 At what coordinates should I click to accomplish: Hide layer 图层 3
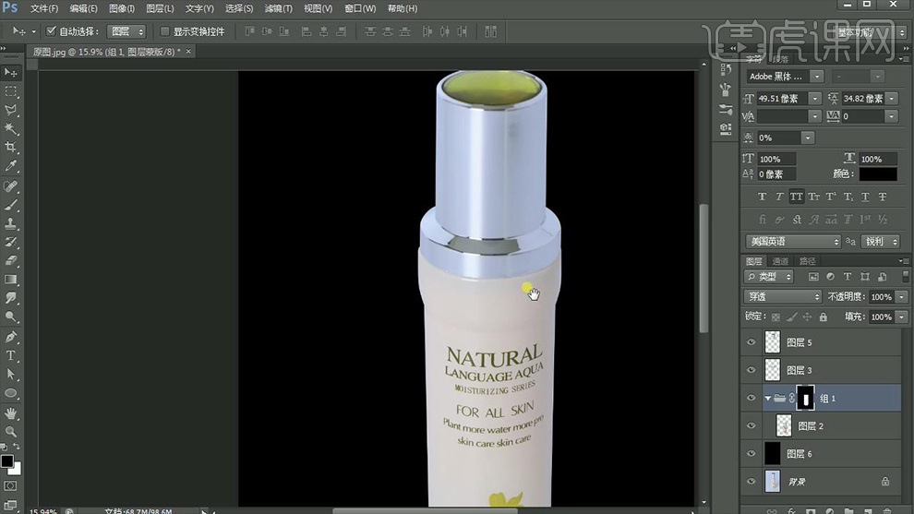751,370
